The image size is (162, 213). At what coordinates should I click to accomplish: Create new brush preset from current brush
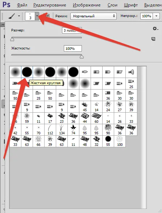pyautogui.click(x=153, y=39)
